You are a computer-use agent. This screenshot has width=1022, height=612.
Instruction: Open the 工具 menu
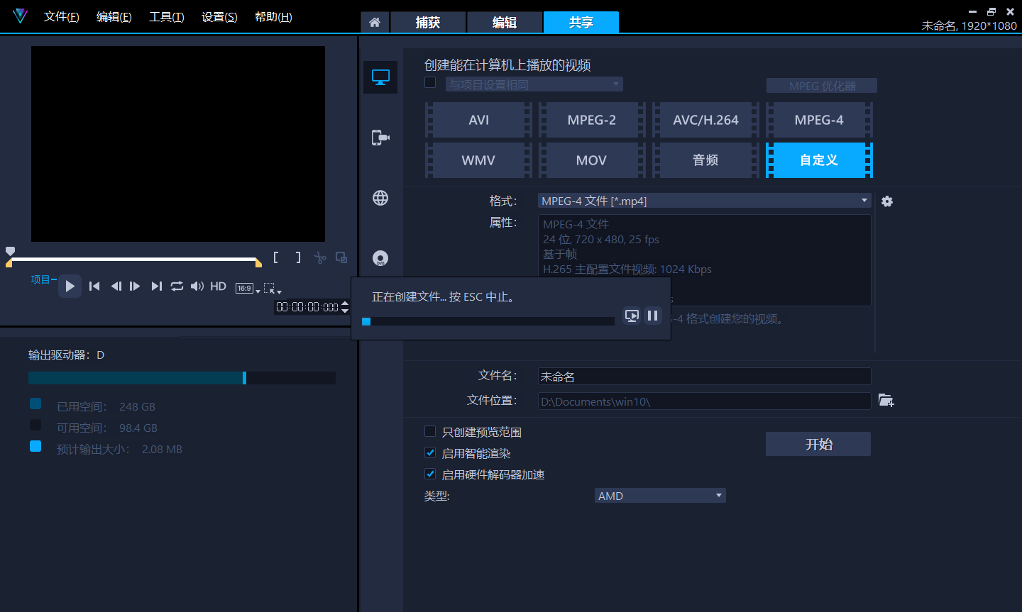coord(167,16)
